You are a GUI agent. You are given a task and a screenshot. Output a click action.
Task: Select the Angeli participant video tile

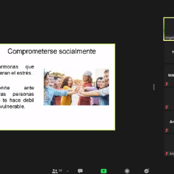click(169, 29)
